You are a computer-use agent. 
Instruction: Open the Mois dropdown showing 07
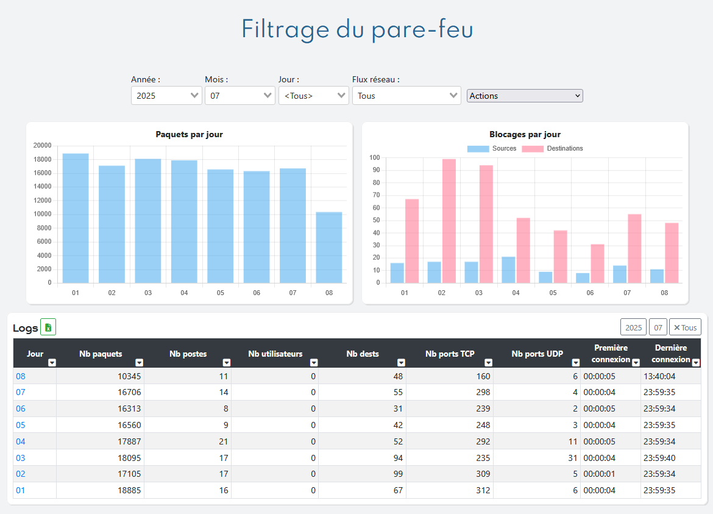pos(240,96)
